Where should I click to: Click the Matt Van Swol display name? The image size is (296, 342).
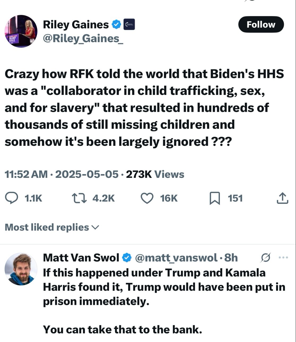tap(81, 257)
